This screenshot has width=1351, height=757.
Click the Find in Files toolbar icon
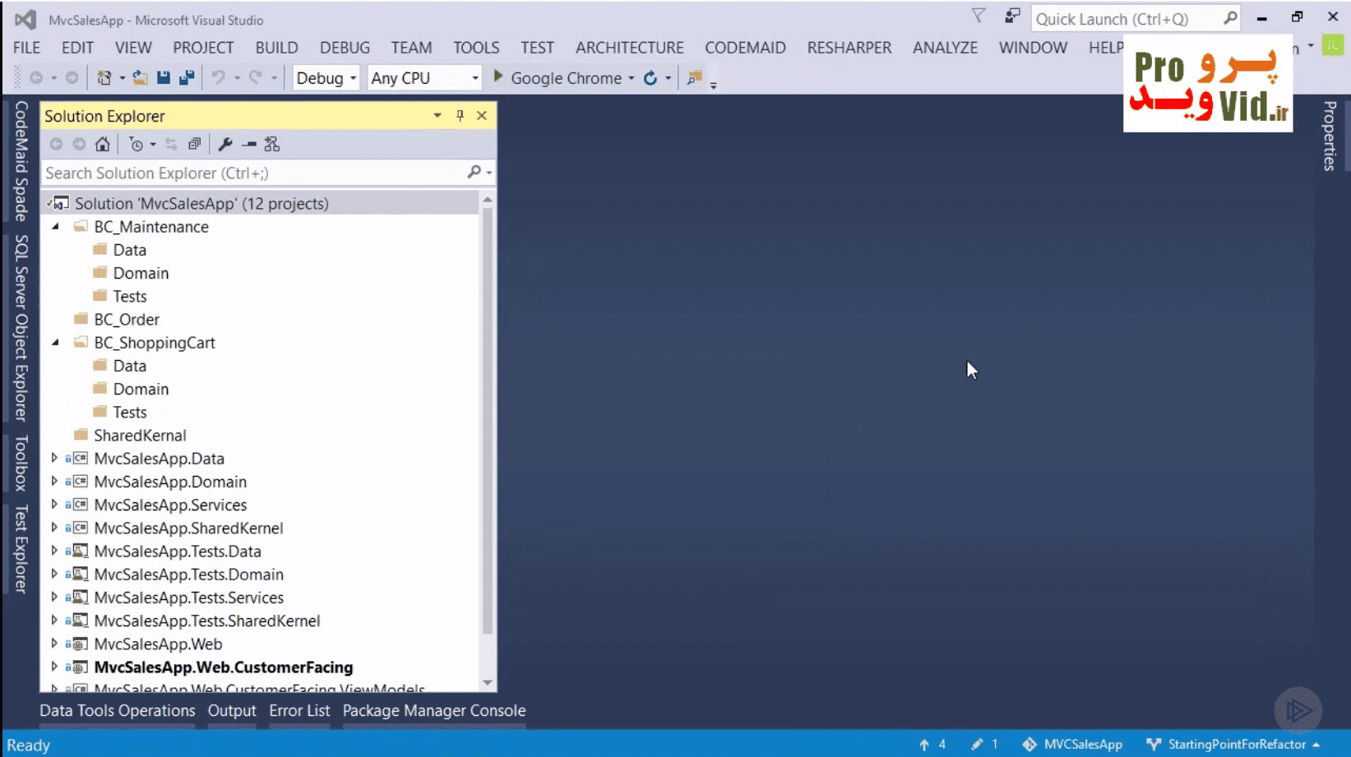pos(695,78)
